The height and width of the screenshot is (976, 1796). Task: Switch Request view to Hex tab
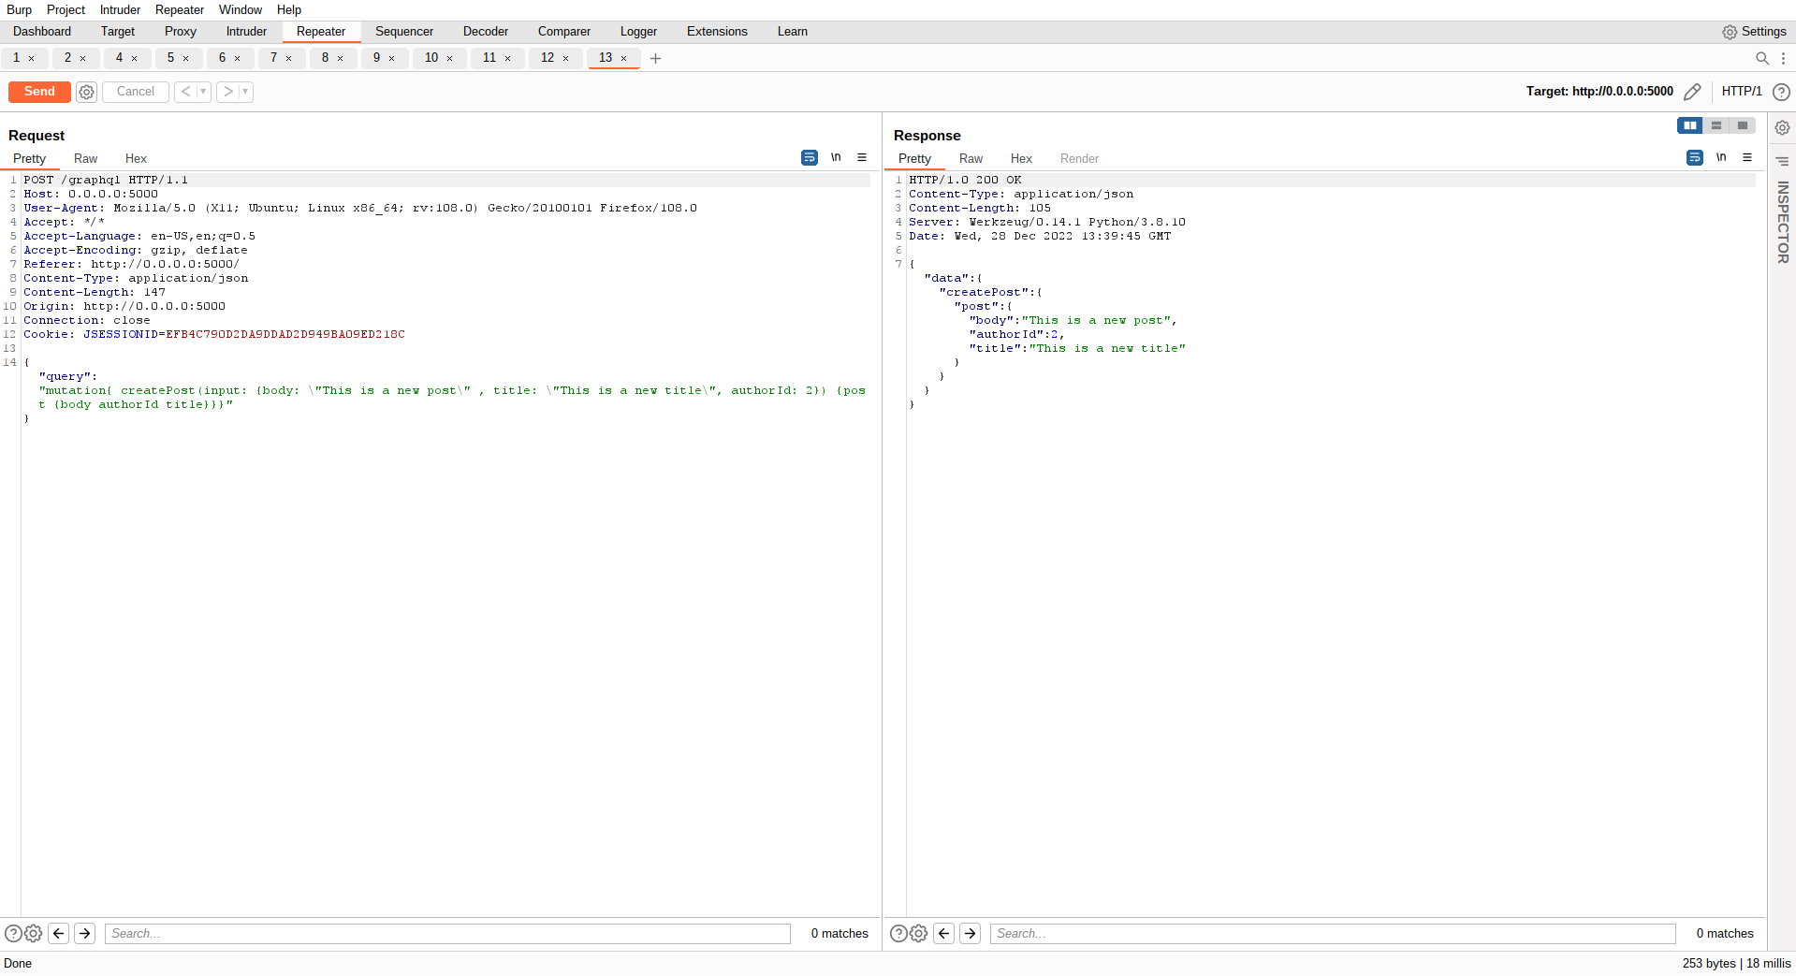click(x=136, y=159)
